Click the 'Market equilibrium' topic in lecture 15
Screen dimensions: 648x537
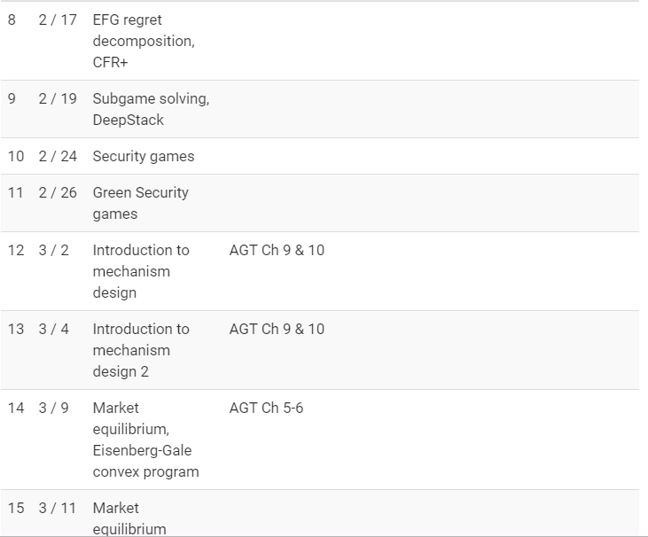(129, 518)
